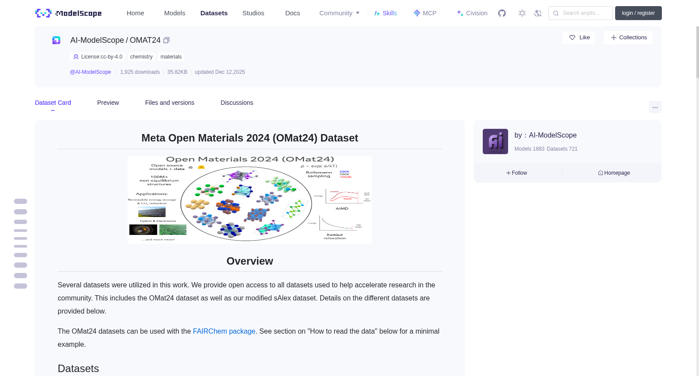Expand the Community dropdown menu
This screenshot has height=376, width=699.
339,13
